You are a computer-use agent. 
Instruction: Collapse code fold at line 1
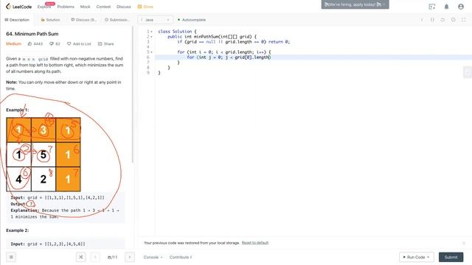coord(151,32)
